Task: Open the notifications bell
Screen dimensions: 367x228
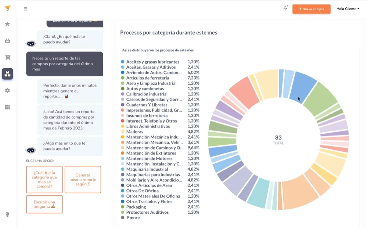Action: (x=285, y=8)
